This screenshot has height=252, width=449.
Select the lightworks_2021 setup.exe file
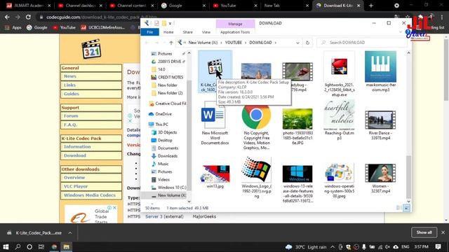pyautogui.click(x=340, y=74)
